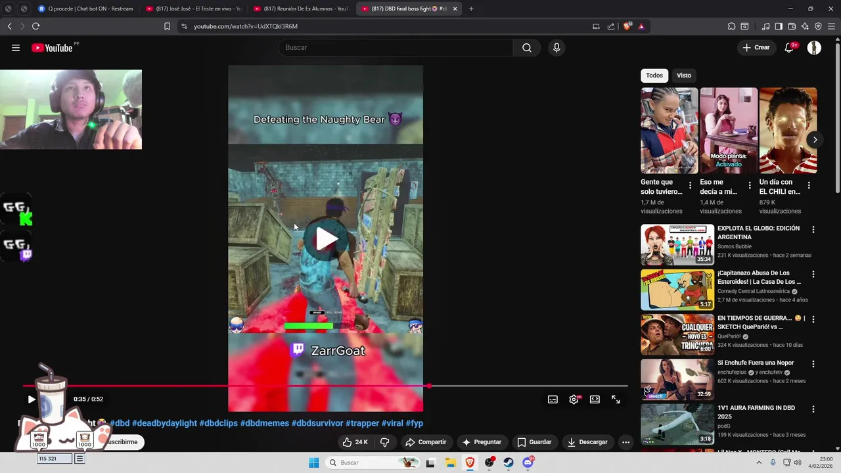Open options for 'Un día con EL CHILI' Short
Image resolution: width=841 pixels, height=473 pixels.
[x=808, y=186]
